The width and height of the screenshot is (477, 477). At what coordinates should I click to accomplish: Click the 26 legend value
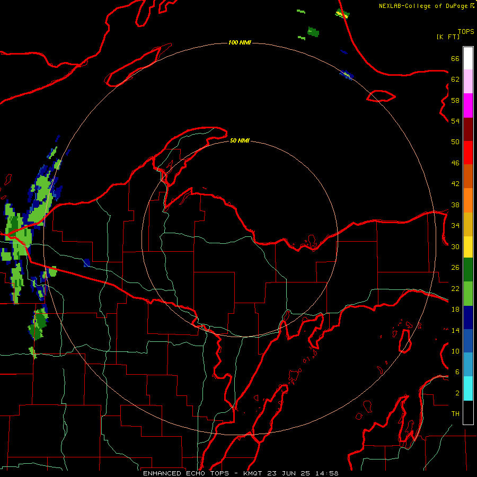click(x=455, y=268)
